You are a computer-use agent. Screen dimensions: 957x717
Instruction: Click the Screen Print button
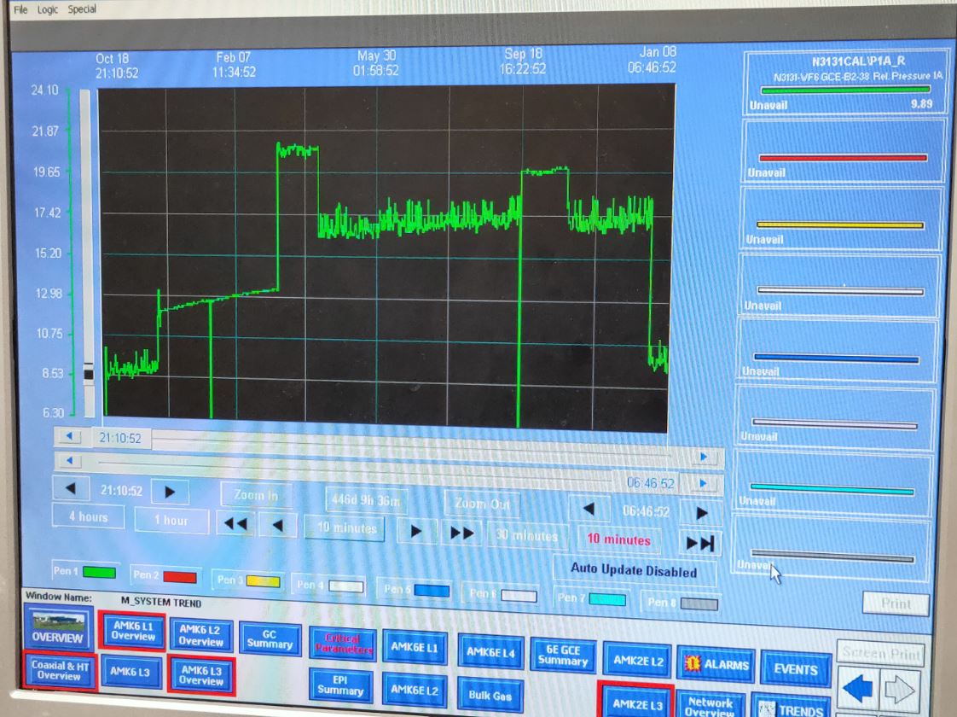pyautogui.click(x=881, y=653)
